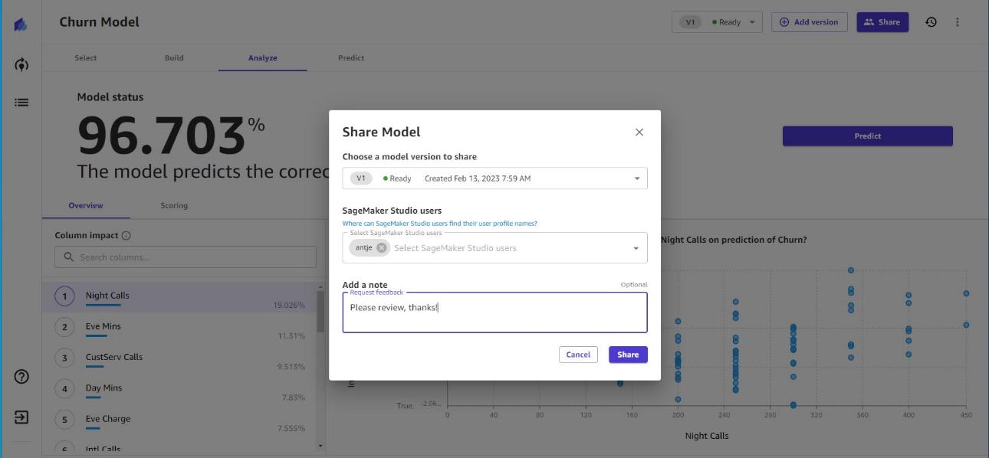Screen dimensions: 989x458
Task: Click the 19.026% impact value
Action: click(x=289, y=306)
